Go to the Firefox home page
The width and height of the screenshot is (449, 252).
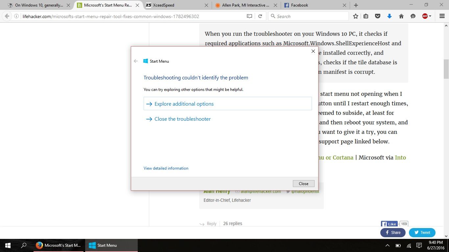tap(401, 16)
